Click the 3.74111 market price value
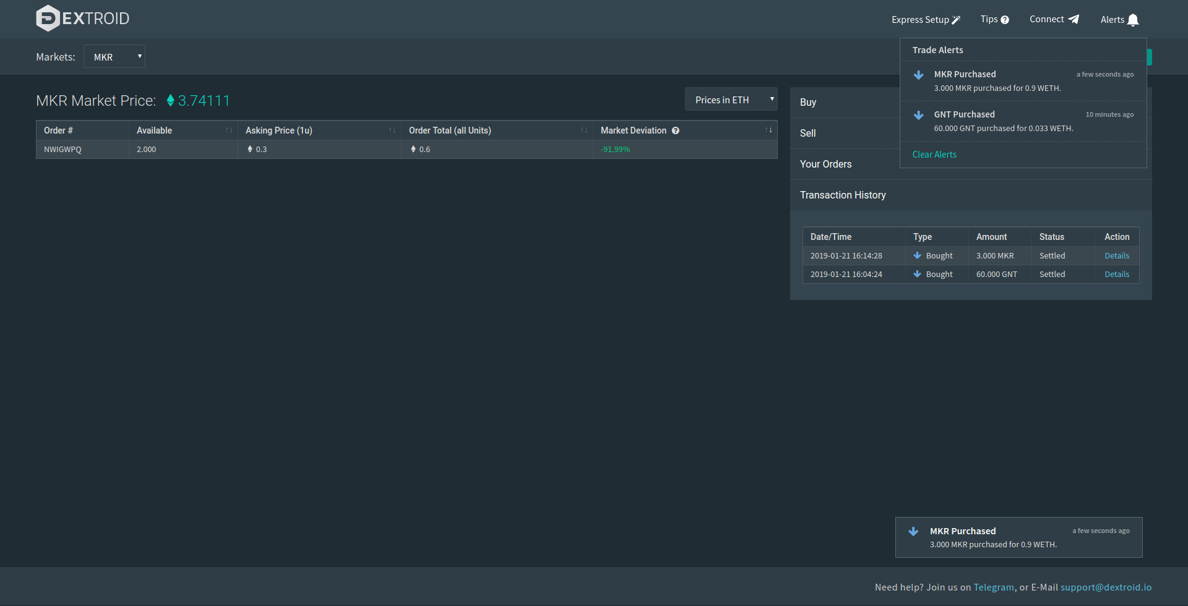Viewport: 1188px width, 606px height. coord(204,101)
